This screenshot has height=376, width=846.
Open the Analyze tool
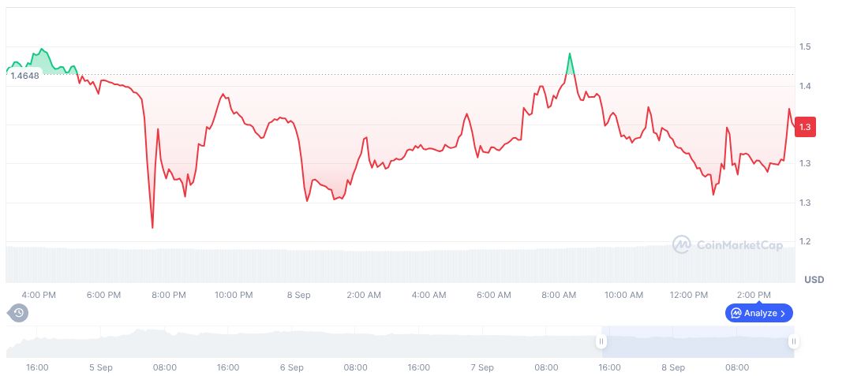[758, 313]
